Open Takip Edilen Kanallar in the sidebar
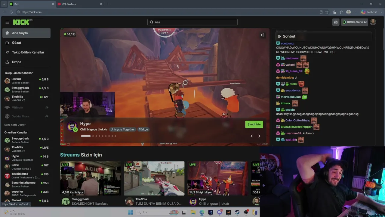Screen dimensions: 385x217 click(26, 52)
